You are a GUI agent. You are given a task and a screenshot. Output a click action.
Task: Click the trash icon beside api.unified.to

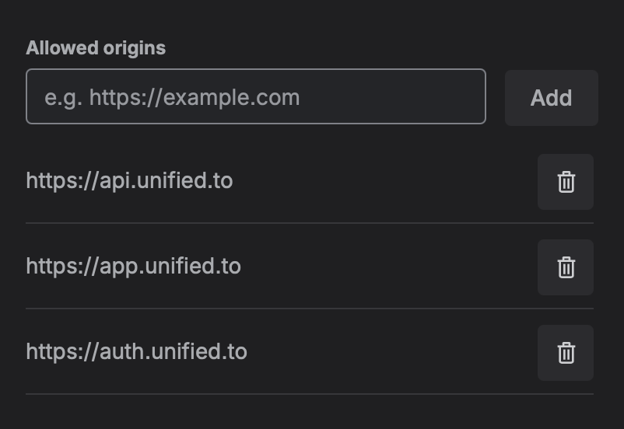click(x=566, y=182)
